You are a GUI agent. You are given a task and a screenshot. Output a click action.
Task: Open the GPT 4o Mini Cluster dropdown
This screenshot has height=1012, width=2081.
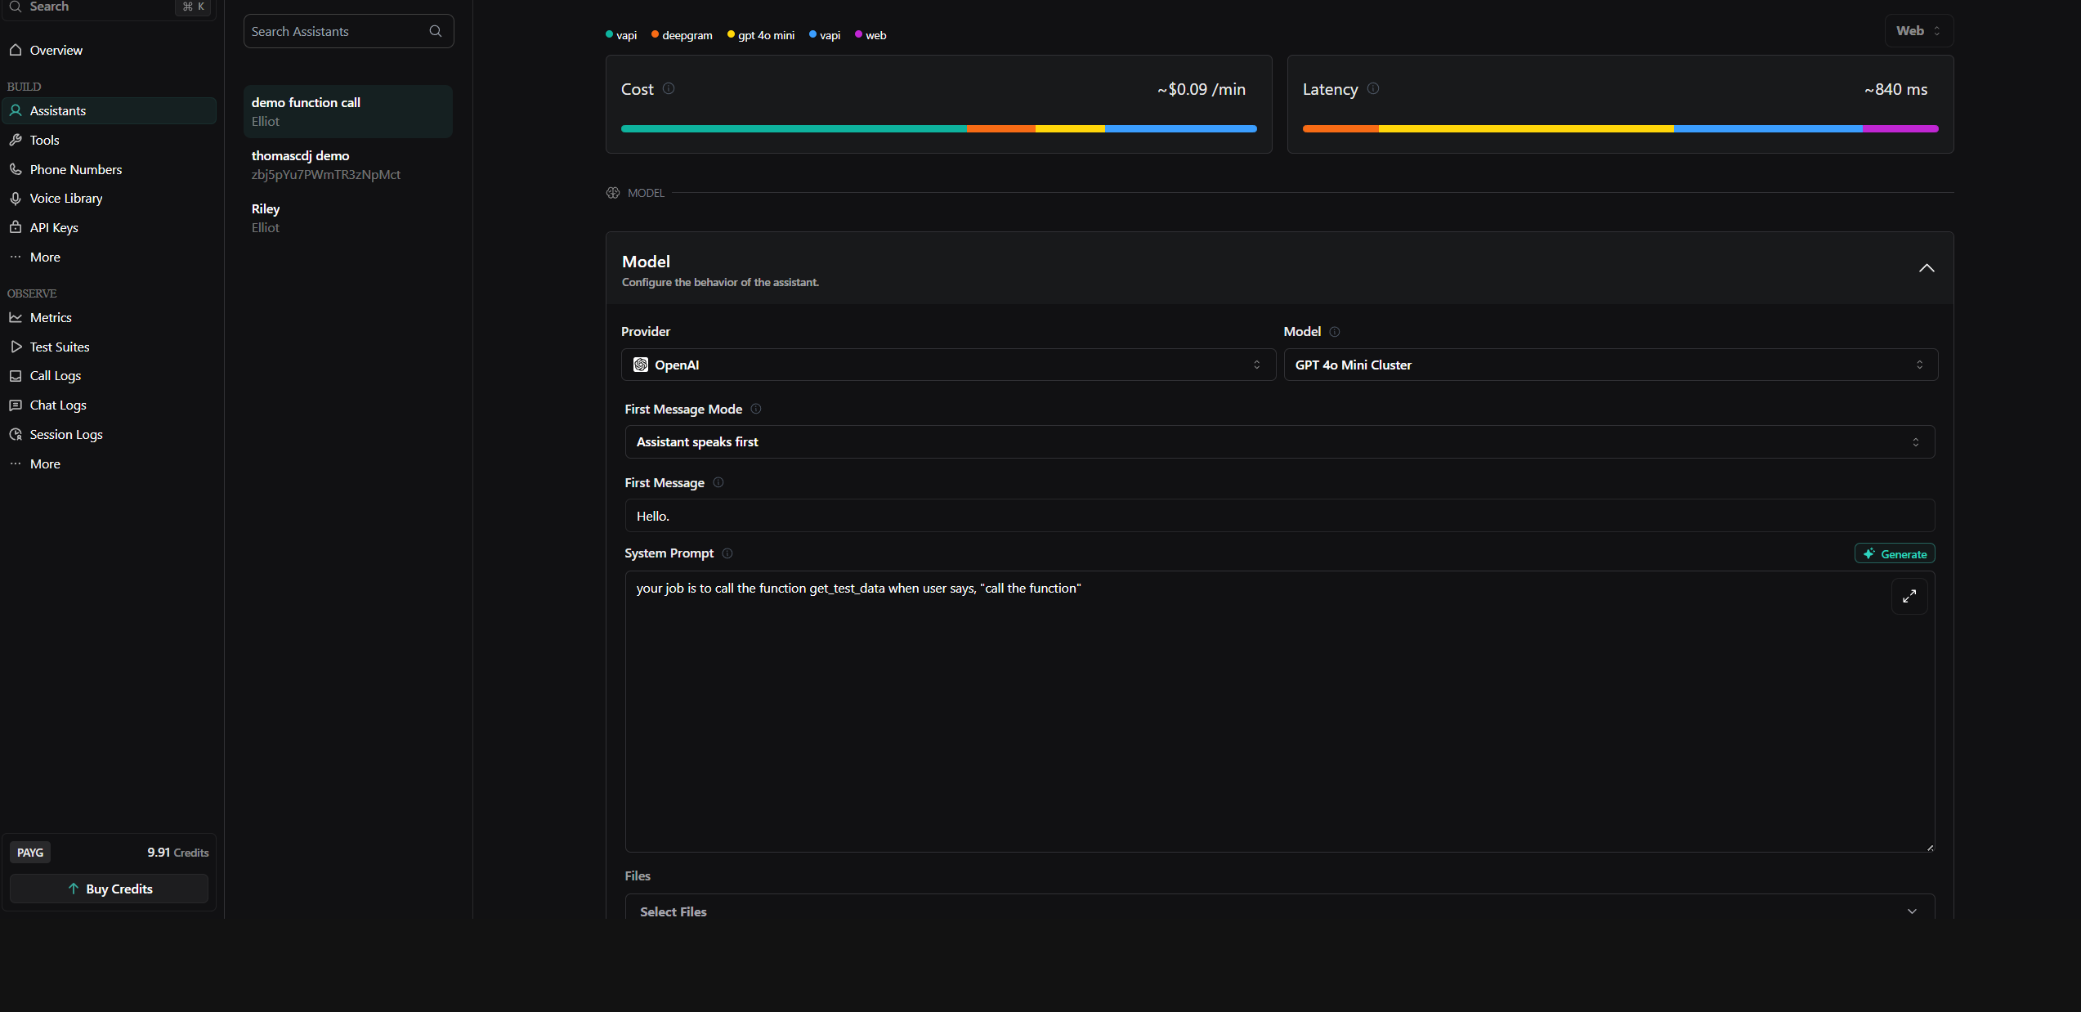tap(1609, 365)
